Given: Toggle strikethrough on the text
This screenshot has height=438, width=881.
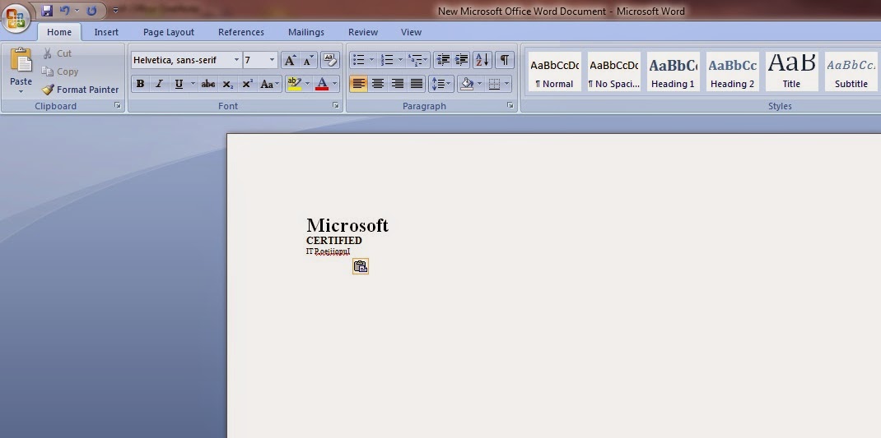Looking at the screenshot, I should 207,84.
